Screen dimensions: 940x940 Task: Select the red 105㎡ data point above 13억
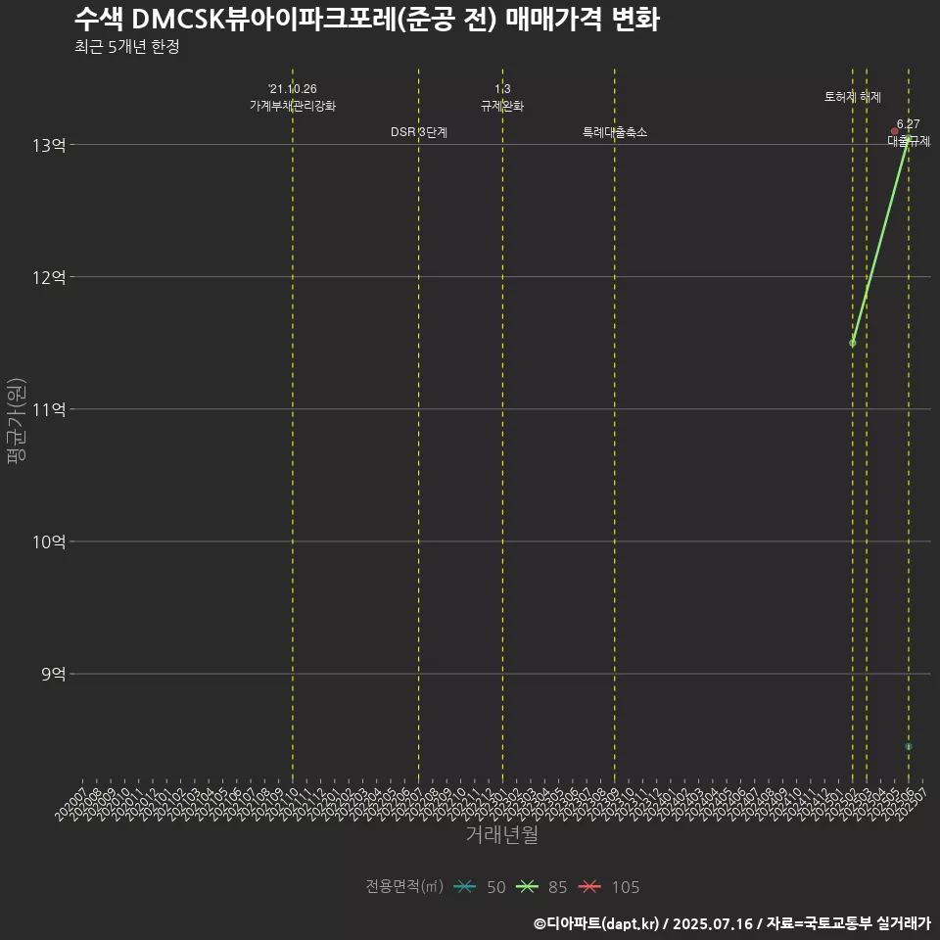coord(894,131)
